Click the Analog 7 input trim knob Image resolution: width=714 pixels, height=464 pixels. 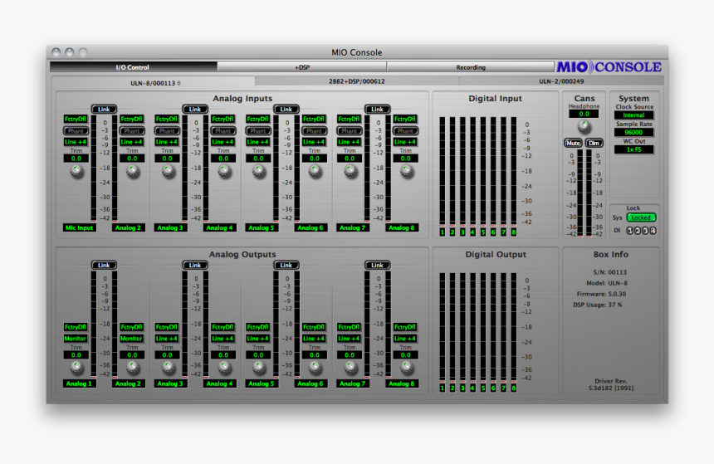tap(350, 172)
